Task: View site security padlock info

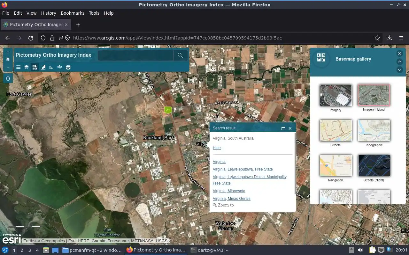Action: pyautogui.click(x=52, y=38)
